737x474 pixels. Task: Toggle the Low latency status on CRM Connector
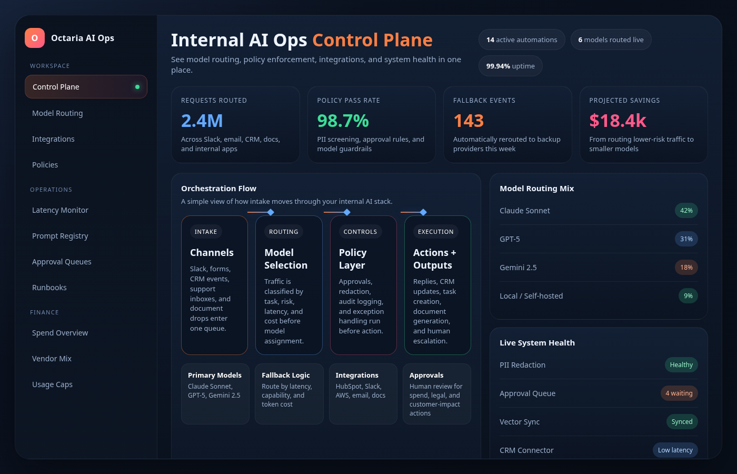coord(675,450)
